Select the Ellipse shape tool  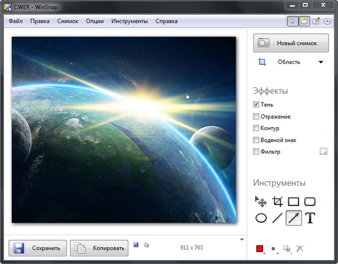pyautogui.click(x=261, y=218)
